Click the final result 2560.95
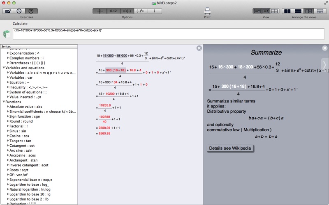The image size is (329, 205). (x=104, y=134)
